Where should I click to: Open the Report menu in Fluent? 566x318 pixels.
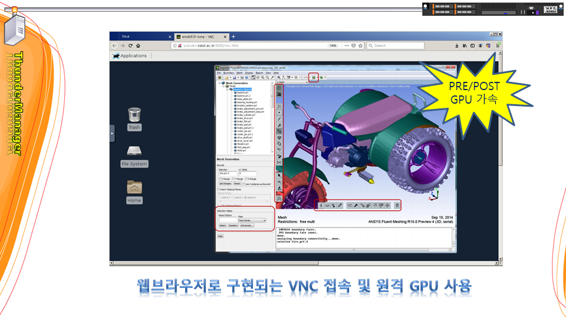pos(259,73)
